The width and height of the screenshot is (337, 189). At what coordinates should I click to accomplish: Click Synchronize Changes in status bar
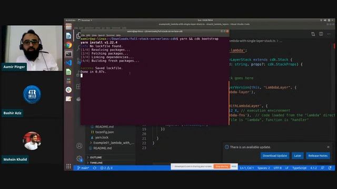pyautogui.click(x=95, y=168)
